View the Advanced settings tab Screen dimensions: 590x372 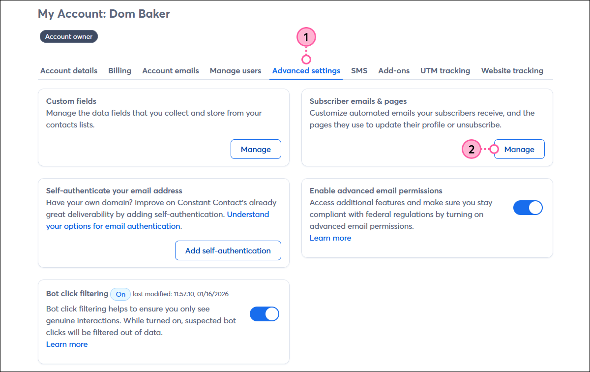[306, 70]
